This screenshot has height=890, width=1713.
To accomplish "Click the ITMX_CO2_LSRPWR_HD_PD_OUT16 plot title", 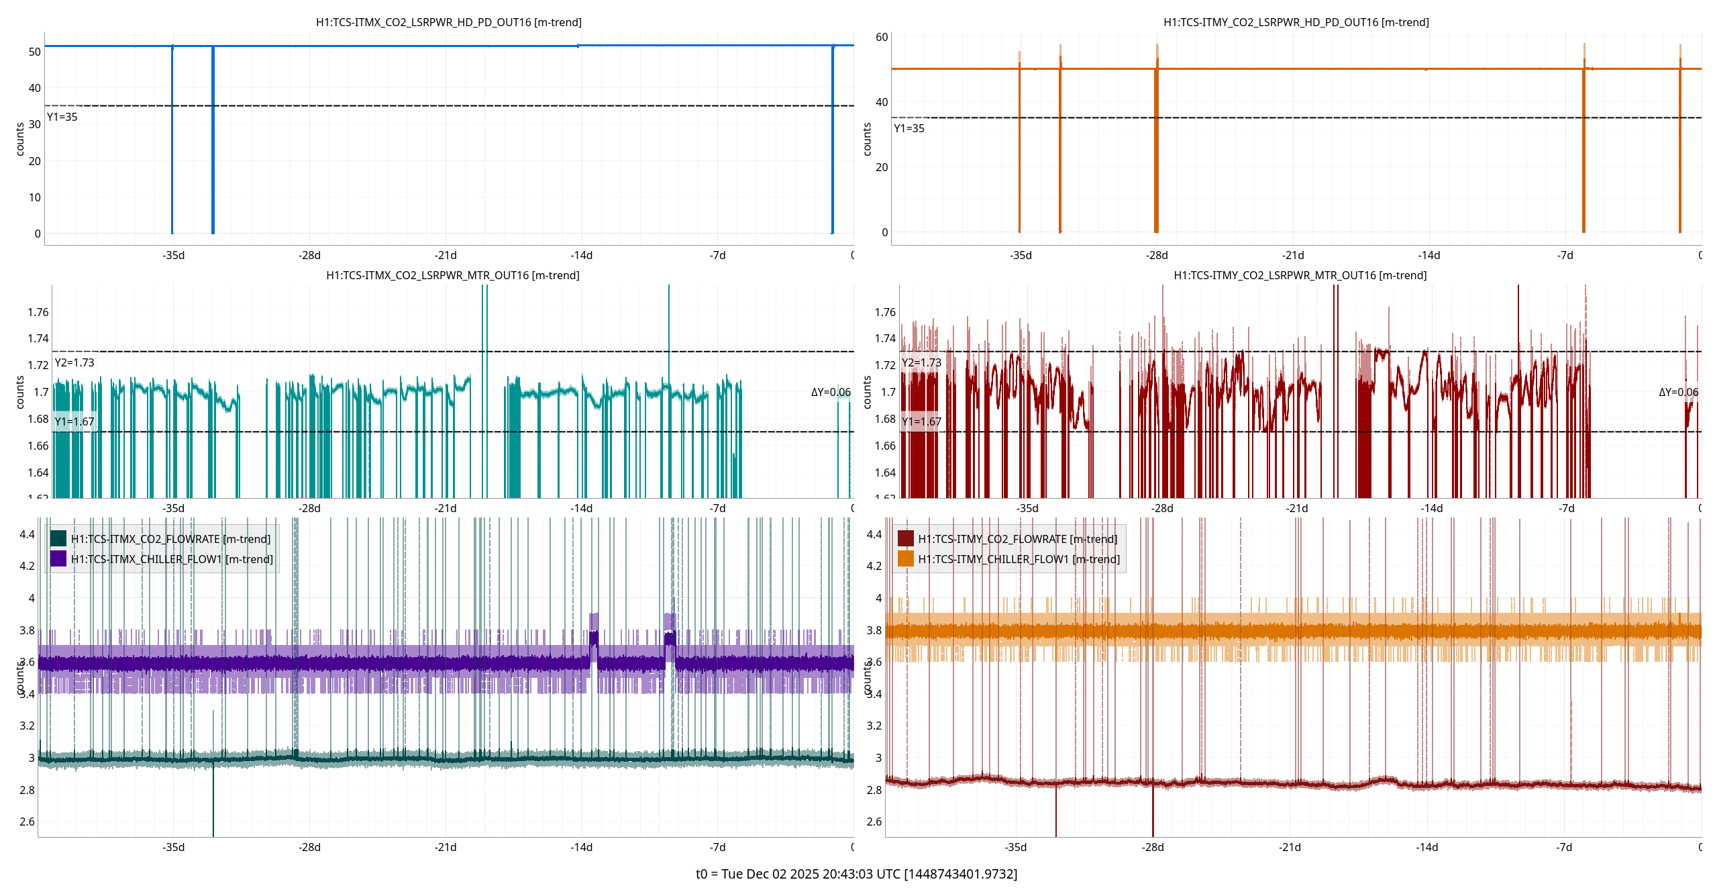I will pyautogui.click(x=448, y=22).
